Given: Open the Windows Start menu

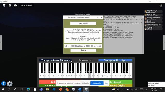Looking at the screenshot, I should 3,89.
